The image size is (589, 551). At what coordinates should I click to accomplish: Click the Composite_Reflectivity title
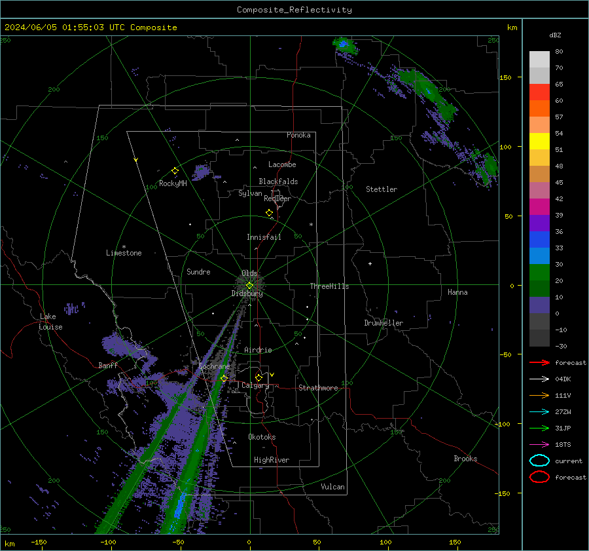click(x=294, y=10)
